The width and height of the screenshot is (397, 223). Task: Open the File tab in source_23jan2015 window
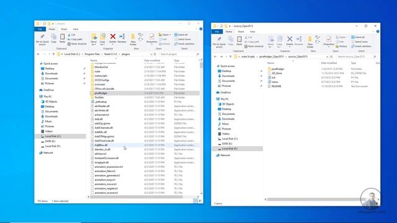[x=217, y=32]
